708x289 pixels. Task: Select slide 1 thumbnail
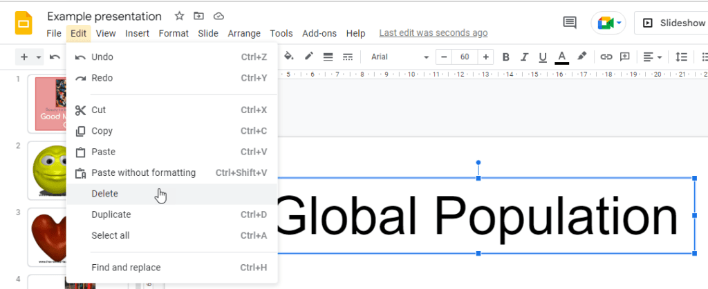48,104
